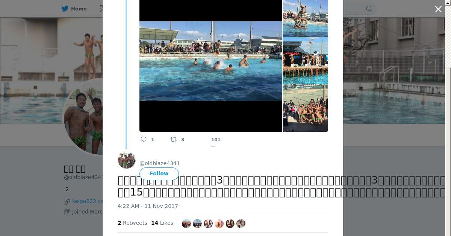Open the 14 Likes list
The width and height of the screenshot is (451, 236).
pos(162,223)
